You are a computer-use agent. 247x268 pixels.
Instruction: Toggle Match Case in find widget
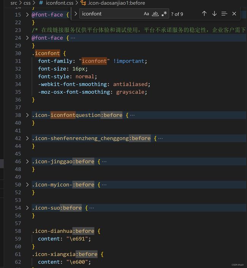[x=146, y=14]
